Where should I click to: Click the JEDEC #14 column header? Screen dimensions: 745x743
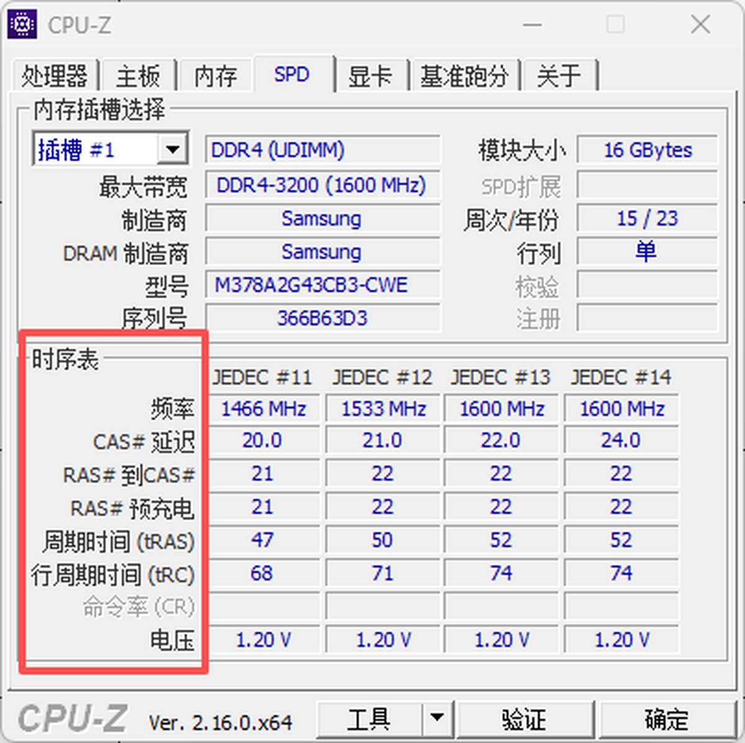coord(621,377)
